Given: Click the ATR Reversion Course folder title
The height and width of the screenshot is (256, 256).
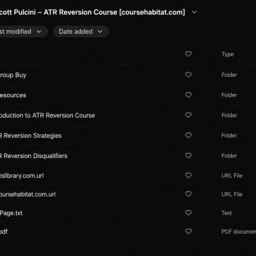Looking at the screenshot, I should point(92,12).
